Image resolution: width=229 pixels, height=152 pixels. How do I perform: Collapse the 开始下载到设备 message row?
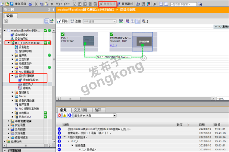coord(65,137)
